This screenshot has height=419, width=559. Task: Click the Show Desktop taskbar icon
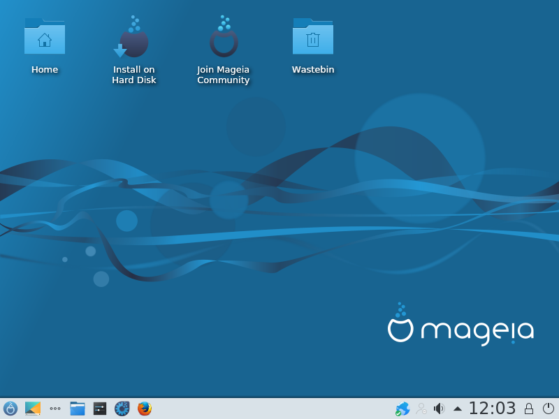pyautogui.click(x=32, y=409)
